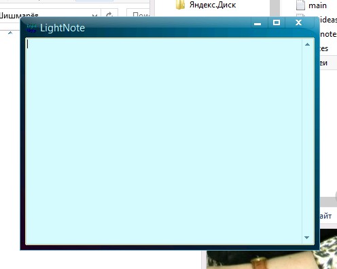
Task: Click the main file's document icon
Action: (x=300, y=5)
